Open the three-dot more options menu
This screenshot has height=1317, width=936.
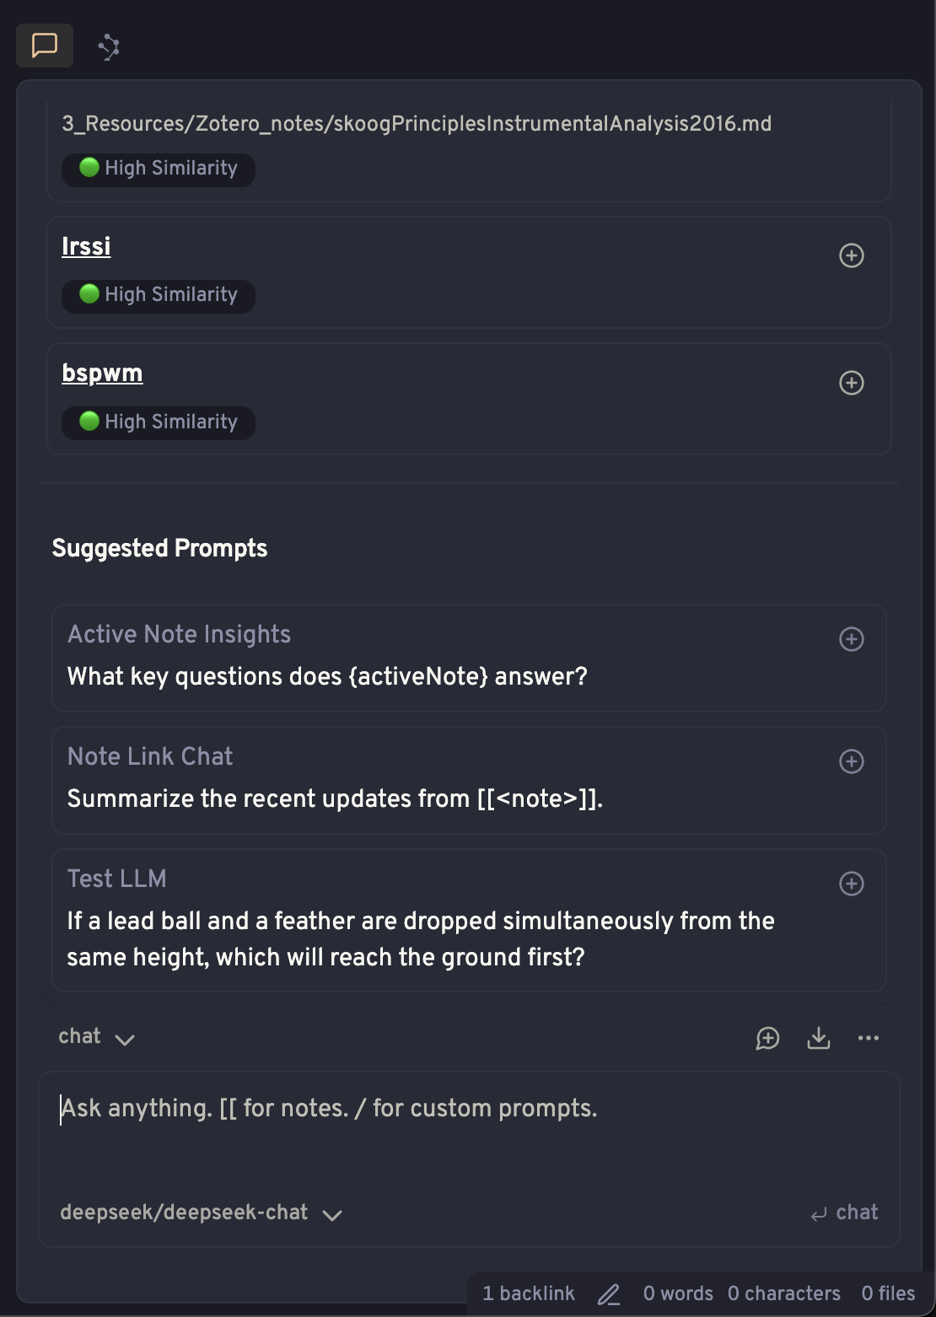coord(869,1038)
